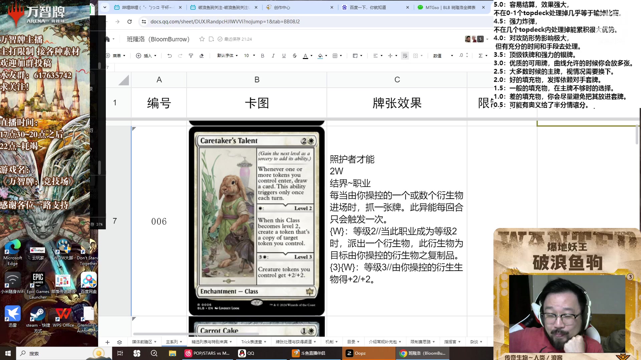Screen dimensions: 641x360
Task: Open the all-sheets layers icon
Action: 120,342
